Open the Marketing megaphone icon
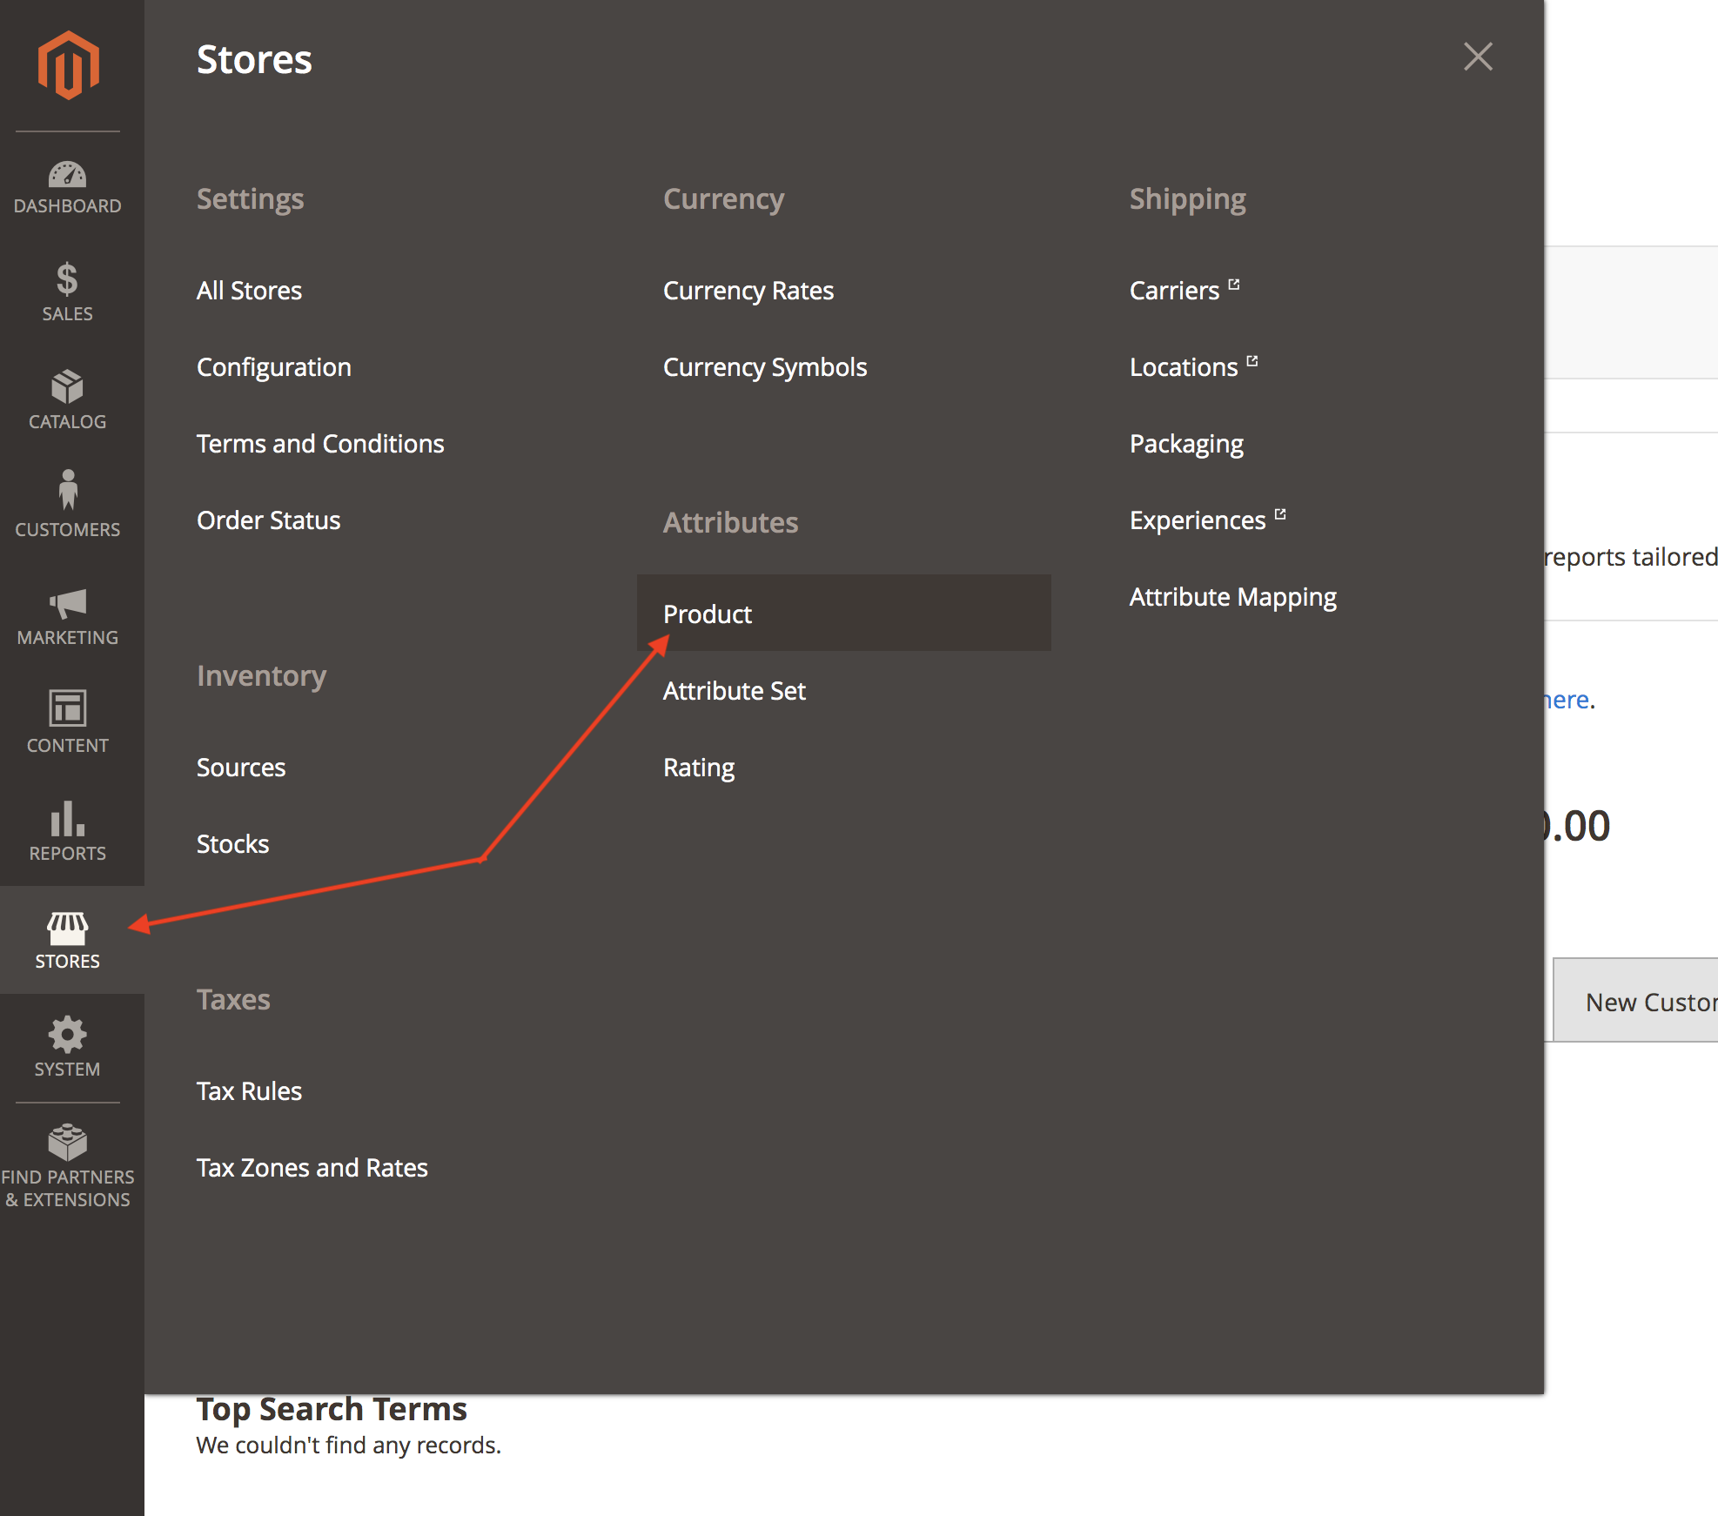The image size is (1718, 1516). tap(67, 604)
